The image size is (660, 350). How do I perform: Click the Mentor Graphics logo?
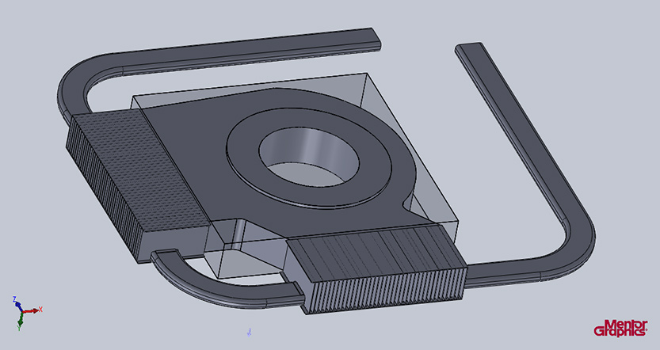click(620, 328)
